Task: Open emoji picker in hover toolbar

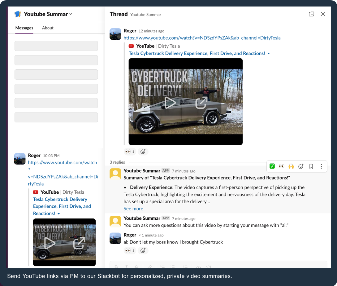Action: (301, 166)
